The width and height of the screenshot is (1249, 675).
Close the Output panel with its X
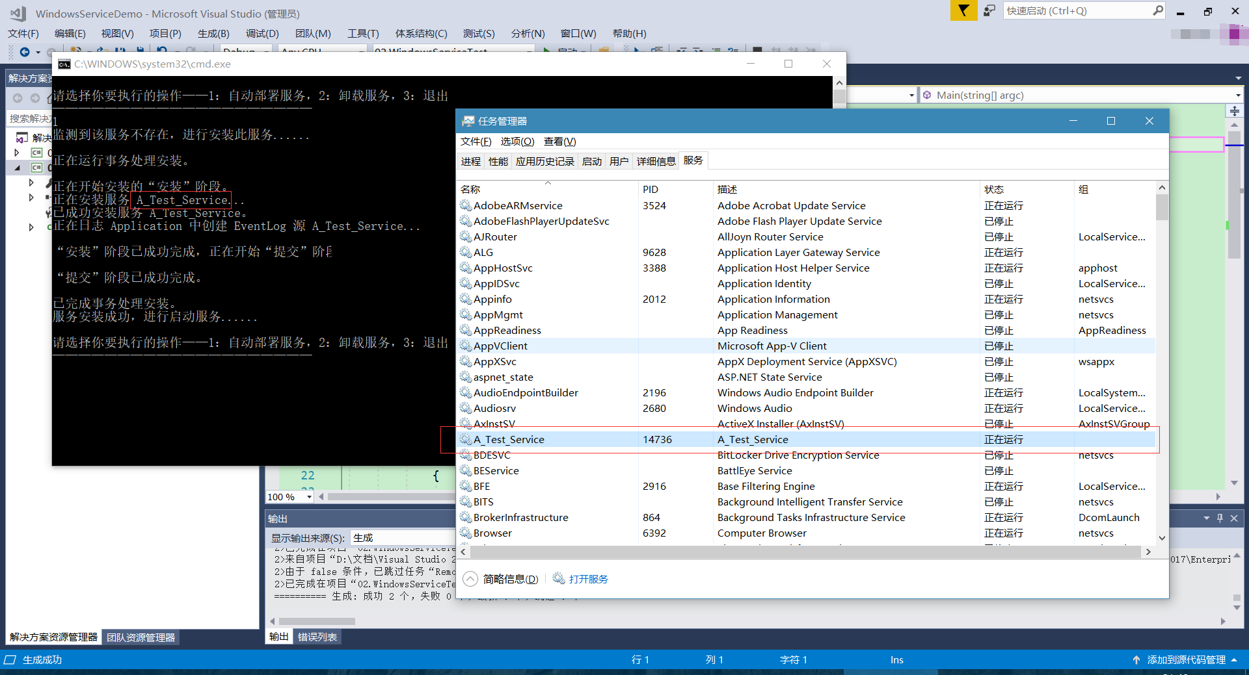click(x=1234, y=518)
